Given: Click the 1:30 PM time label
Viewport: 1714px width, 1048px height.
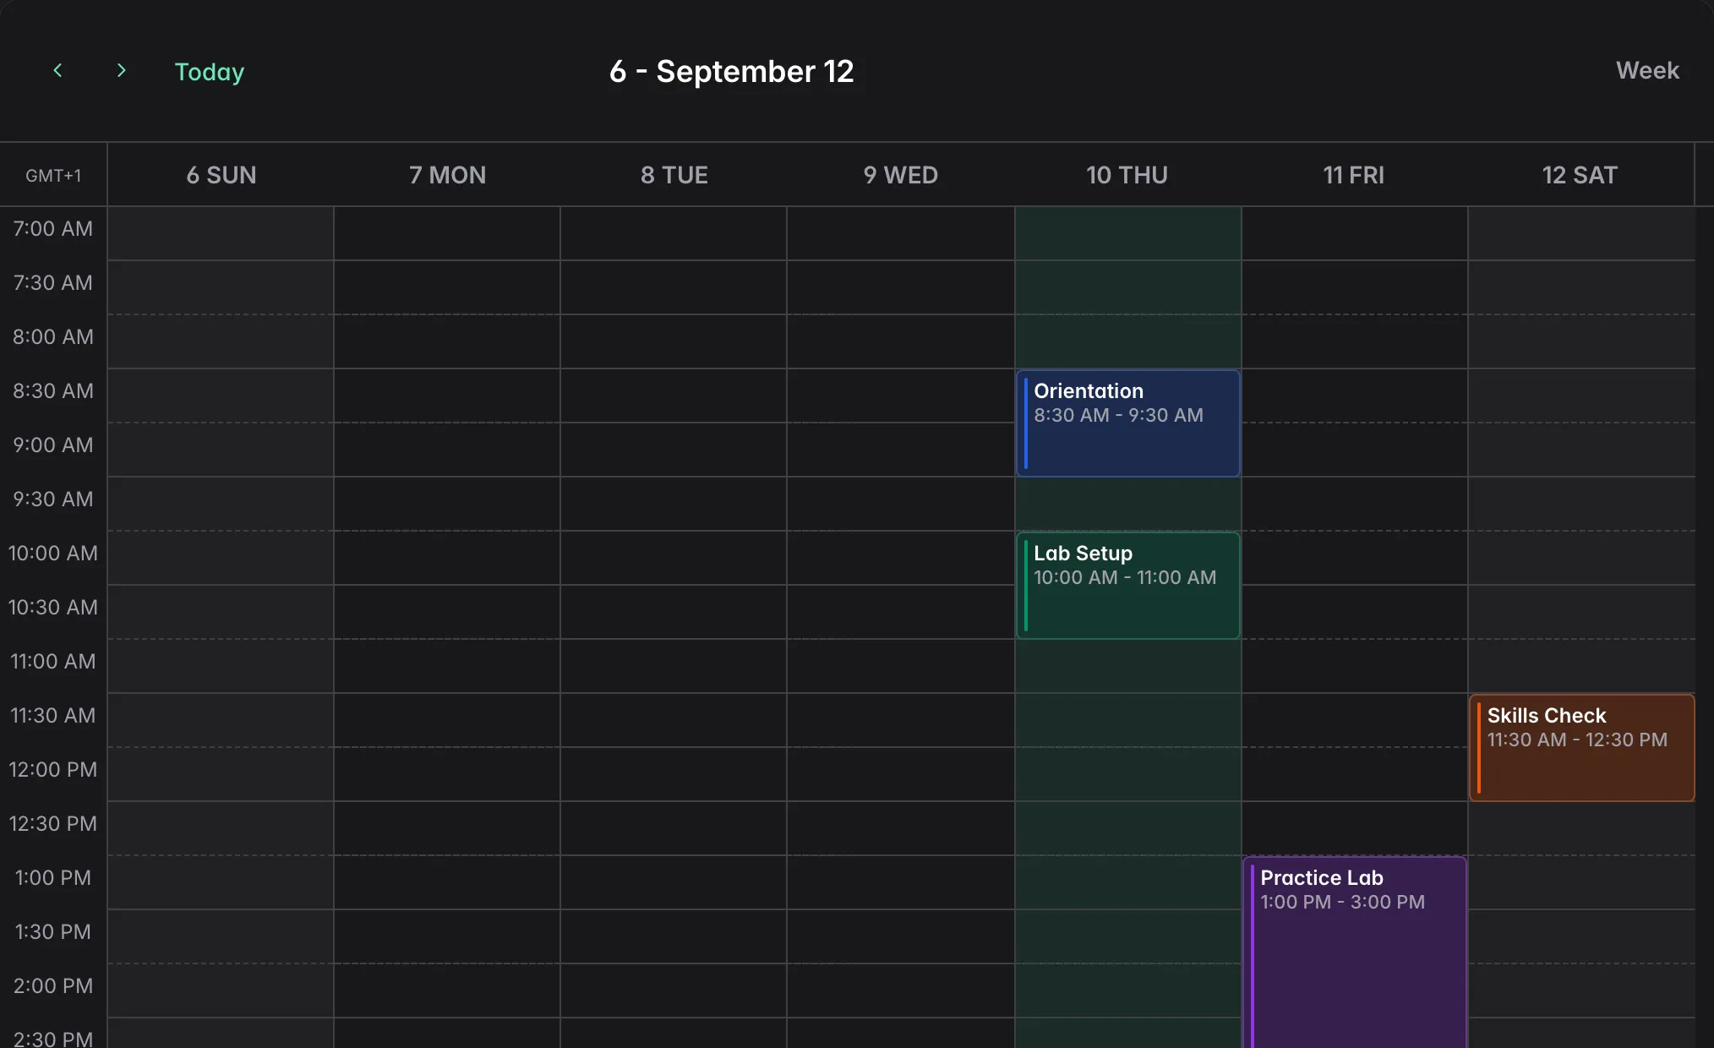Looking at the screenshot, I should pos(53,932).
